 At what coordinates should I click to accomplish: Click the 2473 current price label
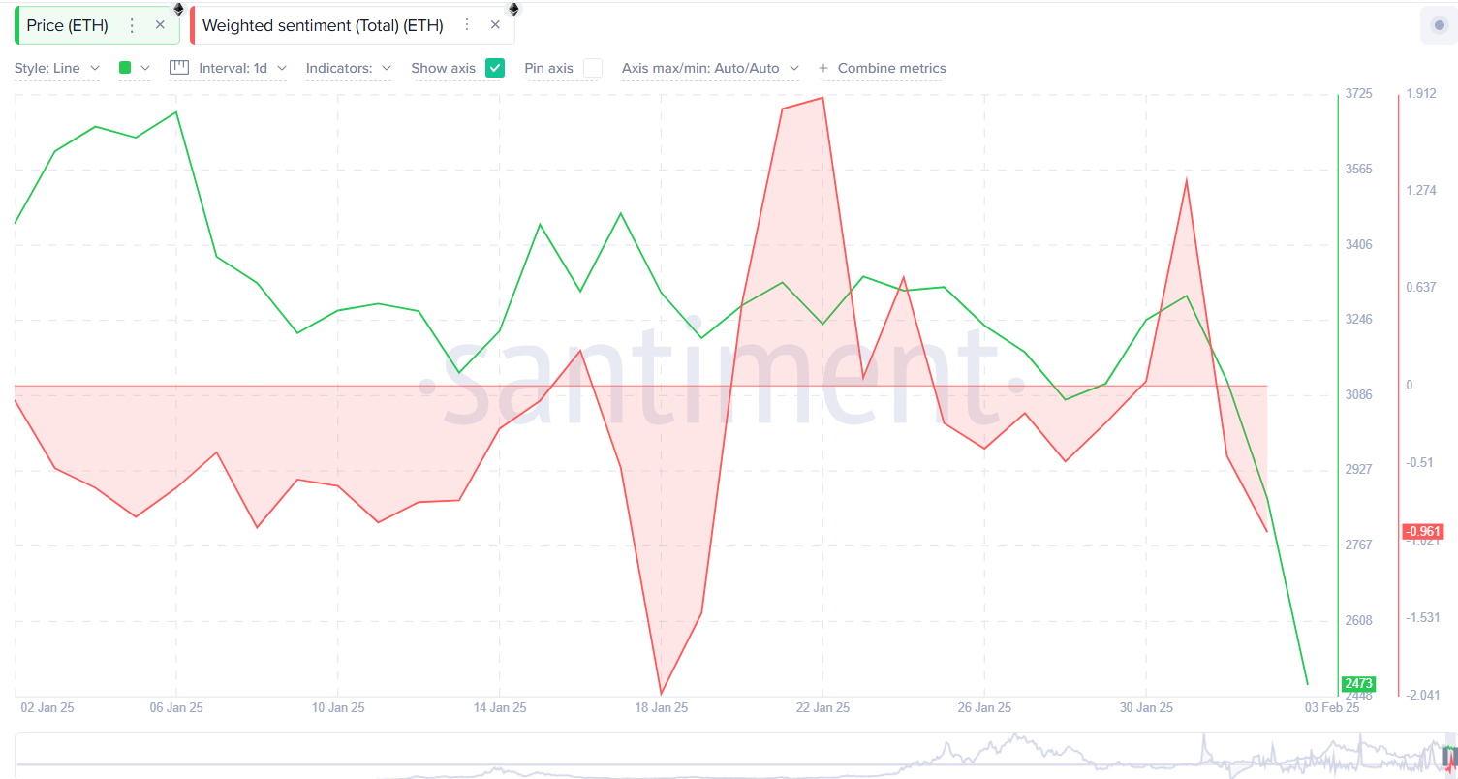tap(1357, 684)
